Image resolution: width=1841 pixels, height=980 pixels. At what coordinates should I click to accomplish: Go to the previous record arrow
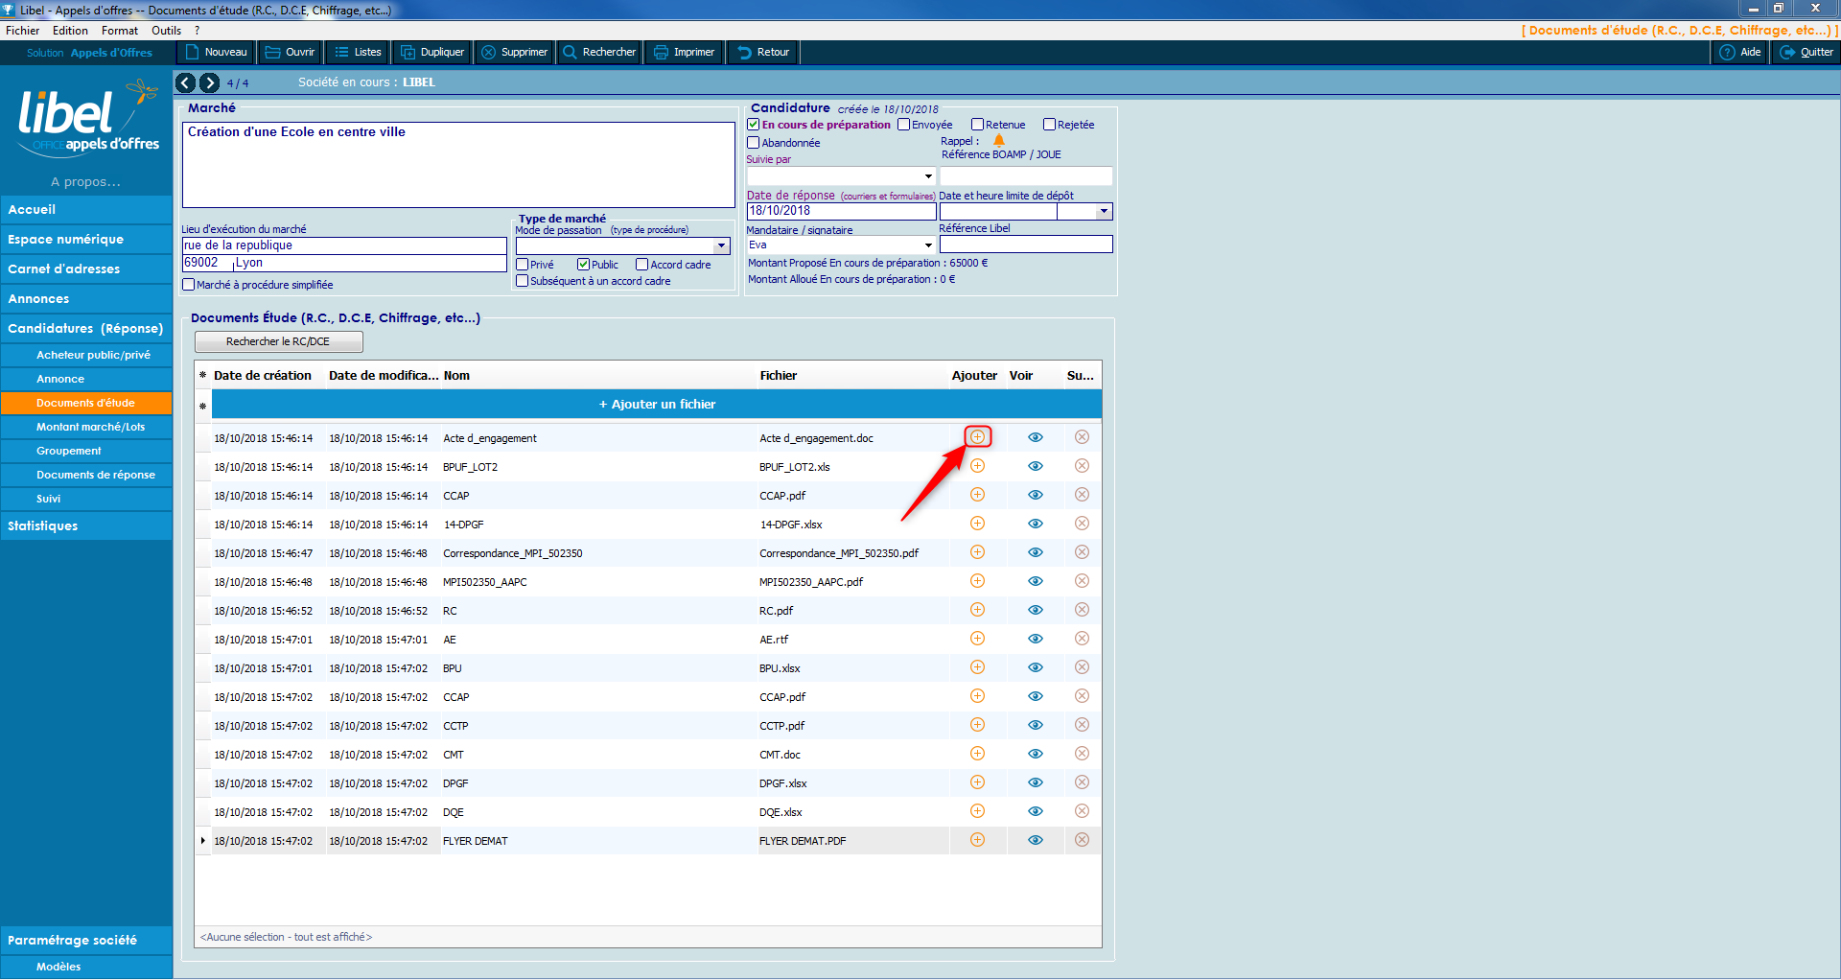point(185,82)
